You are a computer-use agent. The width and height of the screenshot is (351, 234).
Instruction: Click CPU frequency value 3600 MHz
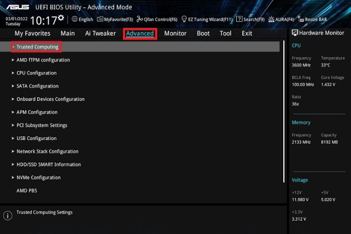click(x=301, y=65)
